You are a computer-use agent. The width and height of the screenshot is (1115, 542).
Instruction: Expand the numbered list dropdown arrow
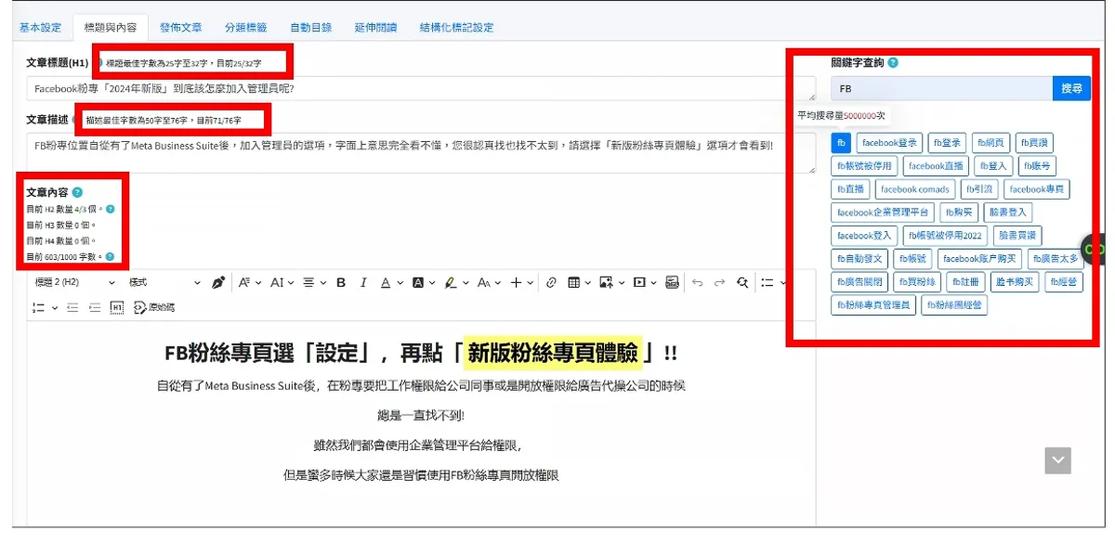(x=55, y=307)
